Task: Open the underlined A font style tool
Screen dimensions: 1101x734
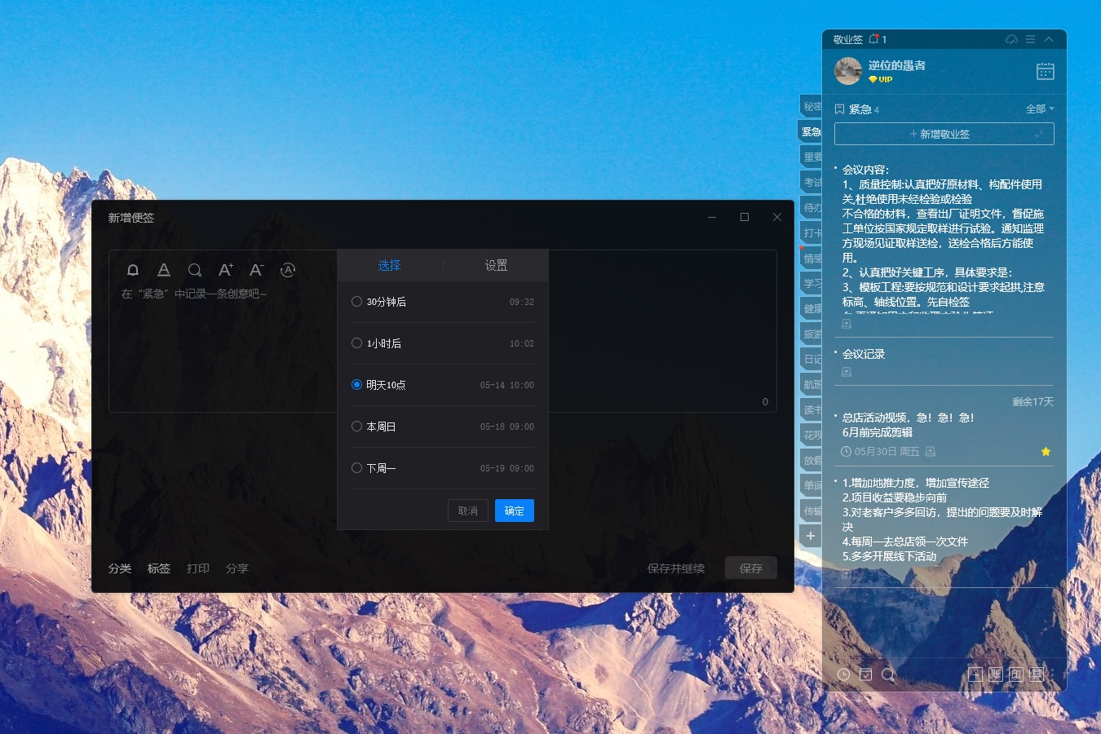Action: click(164, 270)
